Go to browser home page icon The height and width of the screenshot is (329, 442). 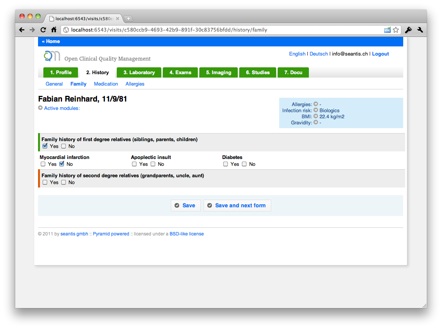point(54,30)
